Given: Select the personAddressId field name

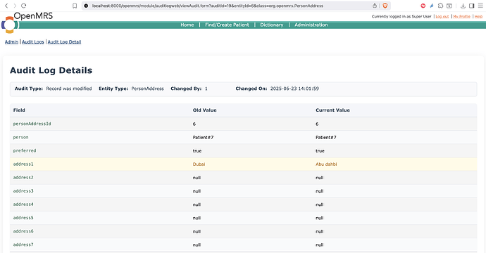Looking at the screenshot, I should click(32, 124).
